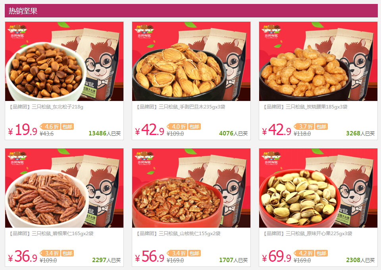This screenshot has width=381, height=270.
Task: Open the 炭烧腰果 cashew product image
Action: point(318,61)
